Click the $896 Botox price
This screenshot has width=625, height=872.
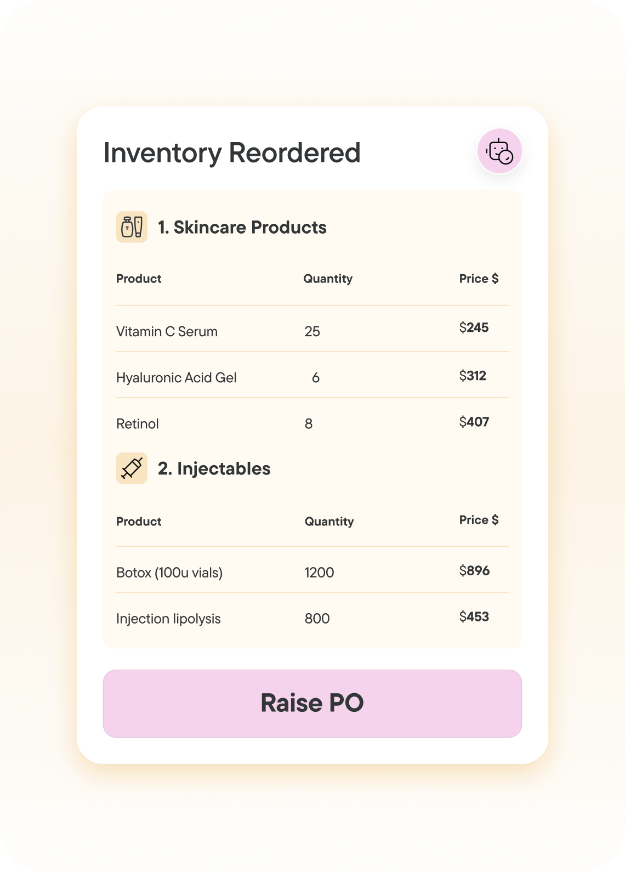(474, 570)
